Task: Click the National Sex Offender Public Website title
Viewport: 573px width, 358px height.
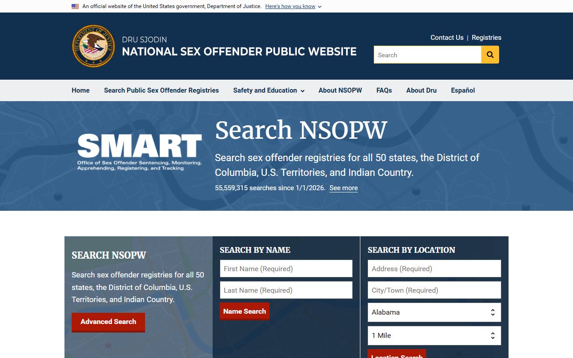Action: [239, 51]
